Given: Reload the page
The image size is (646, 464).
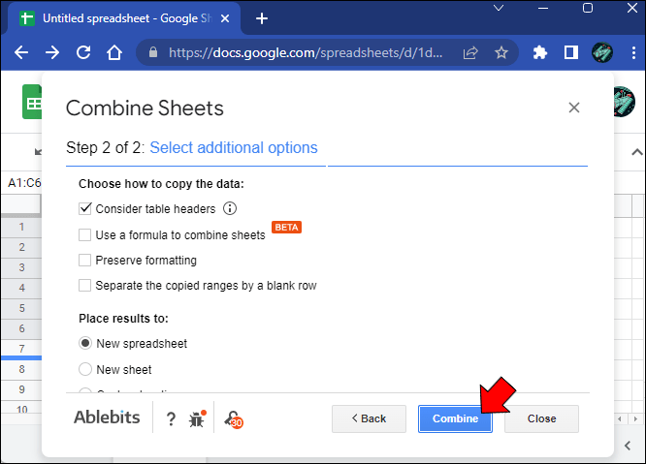Looking at the screenshot, I should coord(83,53).
